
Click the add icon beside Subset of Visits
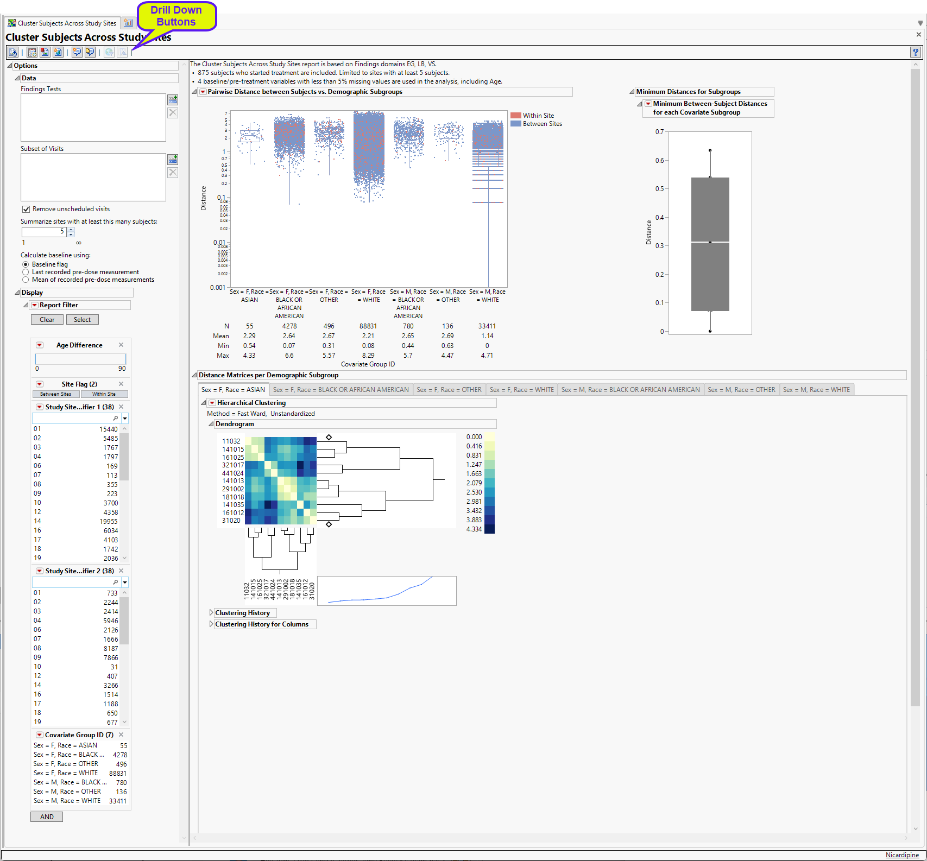[173, 160]
